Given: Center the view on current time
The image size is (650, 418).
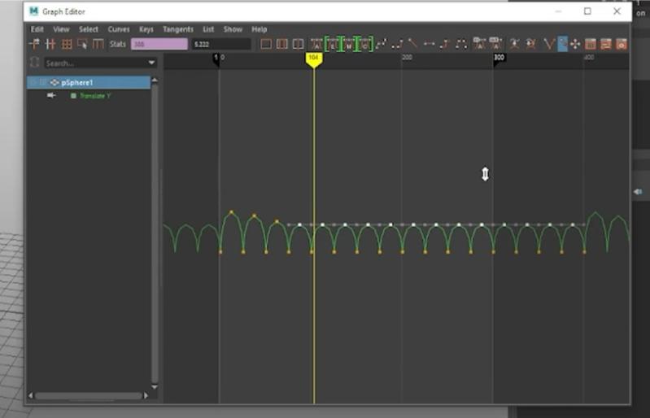Looking at the screenshot, I should (298, 44).
